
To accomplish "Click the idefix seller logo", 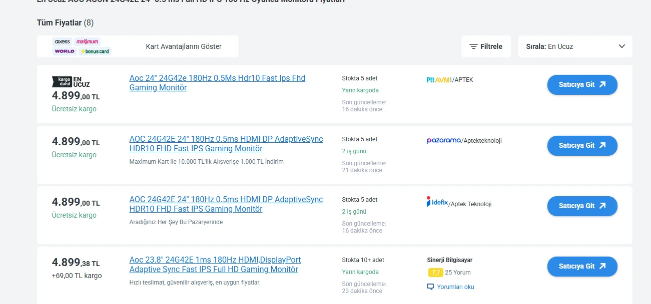I will pos(437,202).
